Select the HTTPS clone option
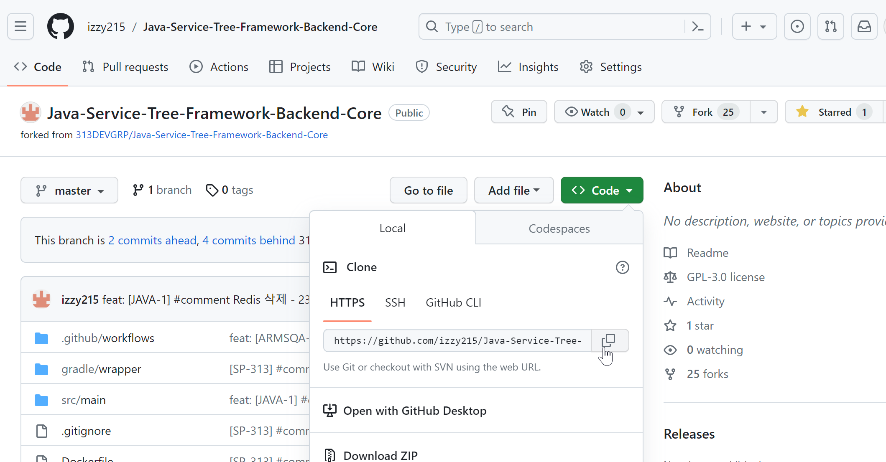The width and height of the screenshot is (886, 462). coord(347,302)
